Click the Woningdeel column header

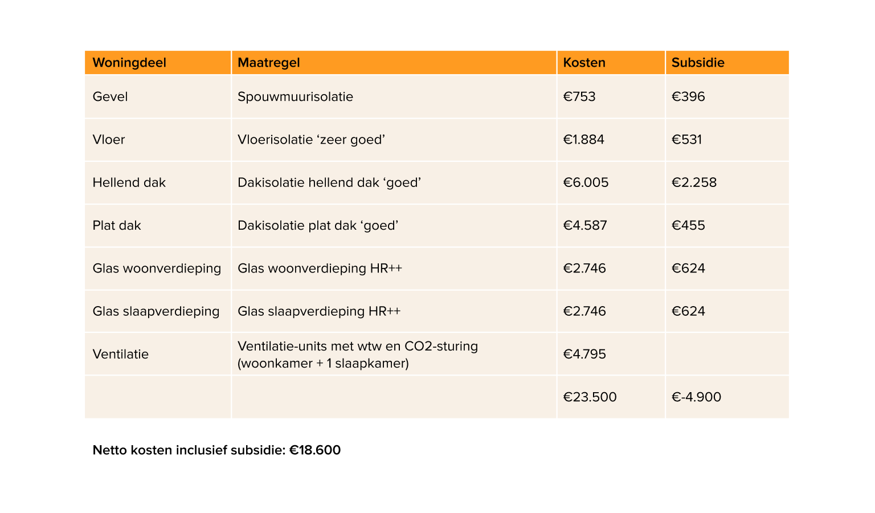click(x=129, y=63)
